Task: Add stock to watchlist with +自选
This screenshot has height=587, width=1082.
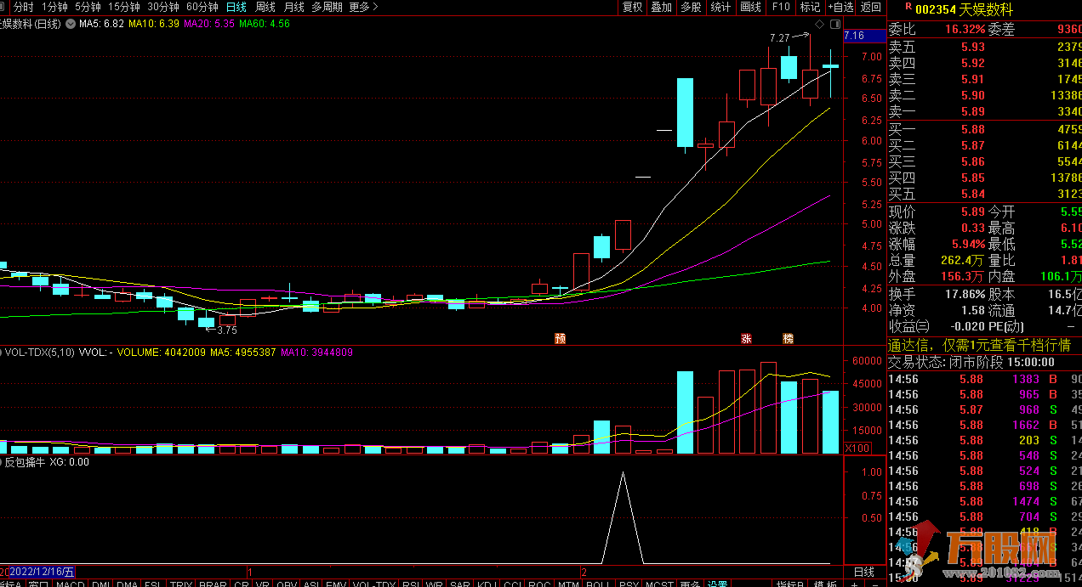Action: [840, 7]
